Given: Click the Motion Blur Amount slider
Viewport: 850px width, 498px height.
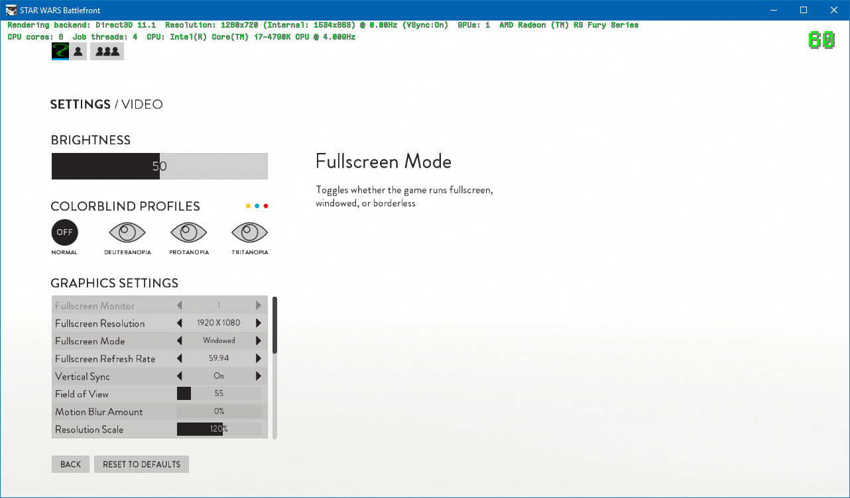Looking at the screenshot, I should click(219, 411).
